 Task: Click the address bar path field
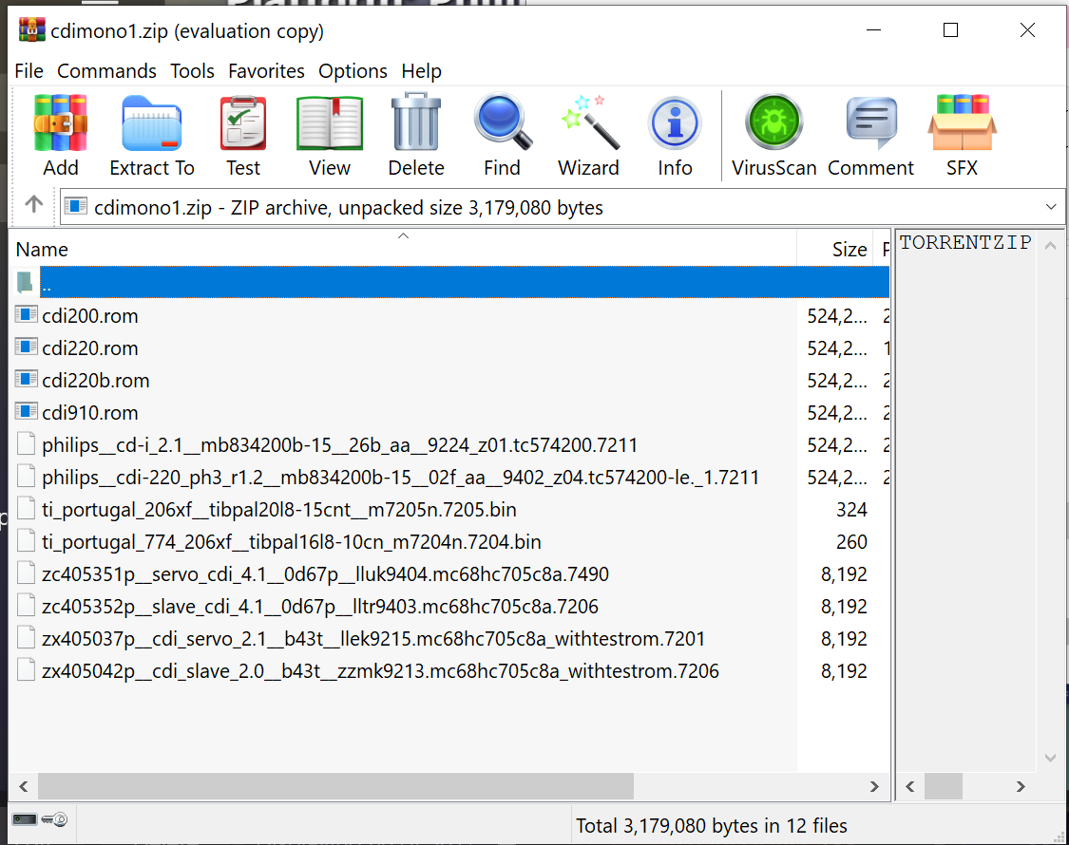[563, 206]
